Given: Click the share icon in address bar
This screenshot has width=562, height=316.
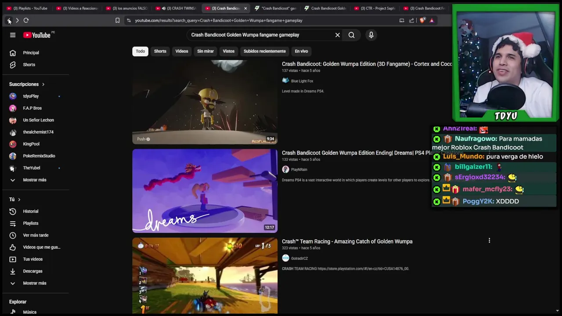Looking at the screenshot, I should 411,21.
